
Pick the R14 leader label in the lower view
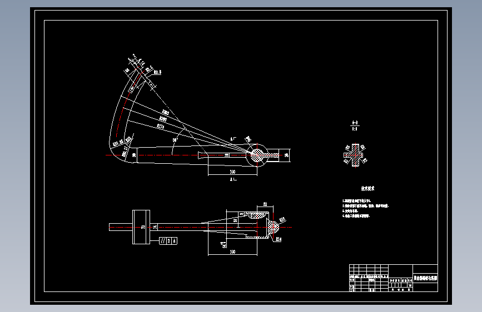(279, 239)
